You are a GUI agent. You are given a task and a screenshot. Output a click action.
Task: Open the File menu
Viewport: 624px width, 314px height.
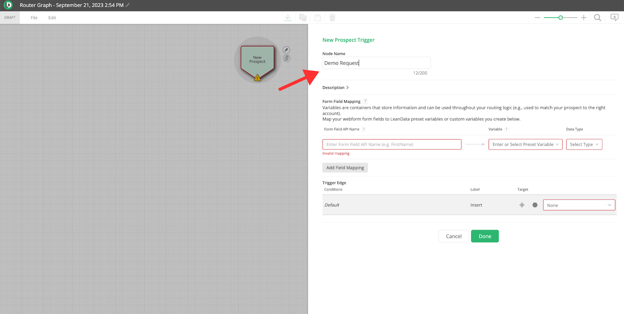click(x=34, y=18)
